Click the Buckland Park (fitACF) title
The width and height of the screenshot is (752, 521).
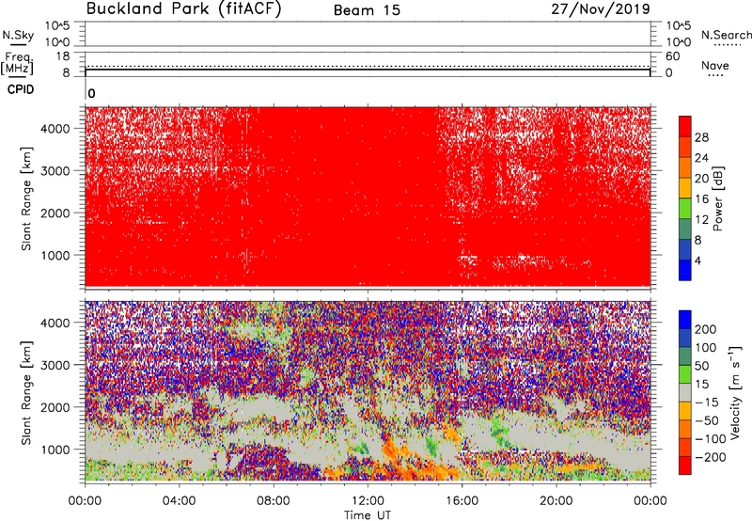pos(183,9)
